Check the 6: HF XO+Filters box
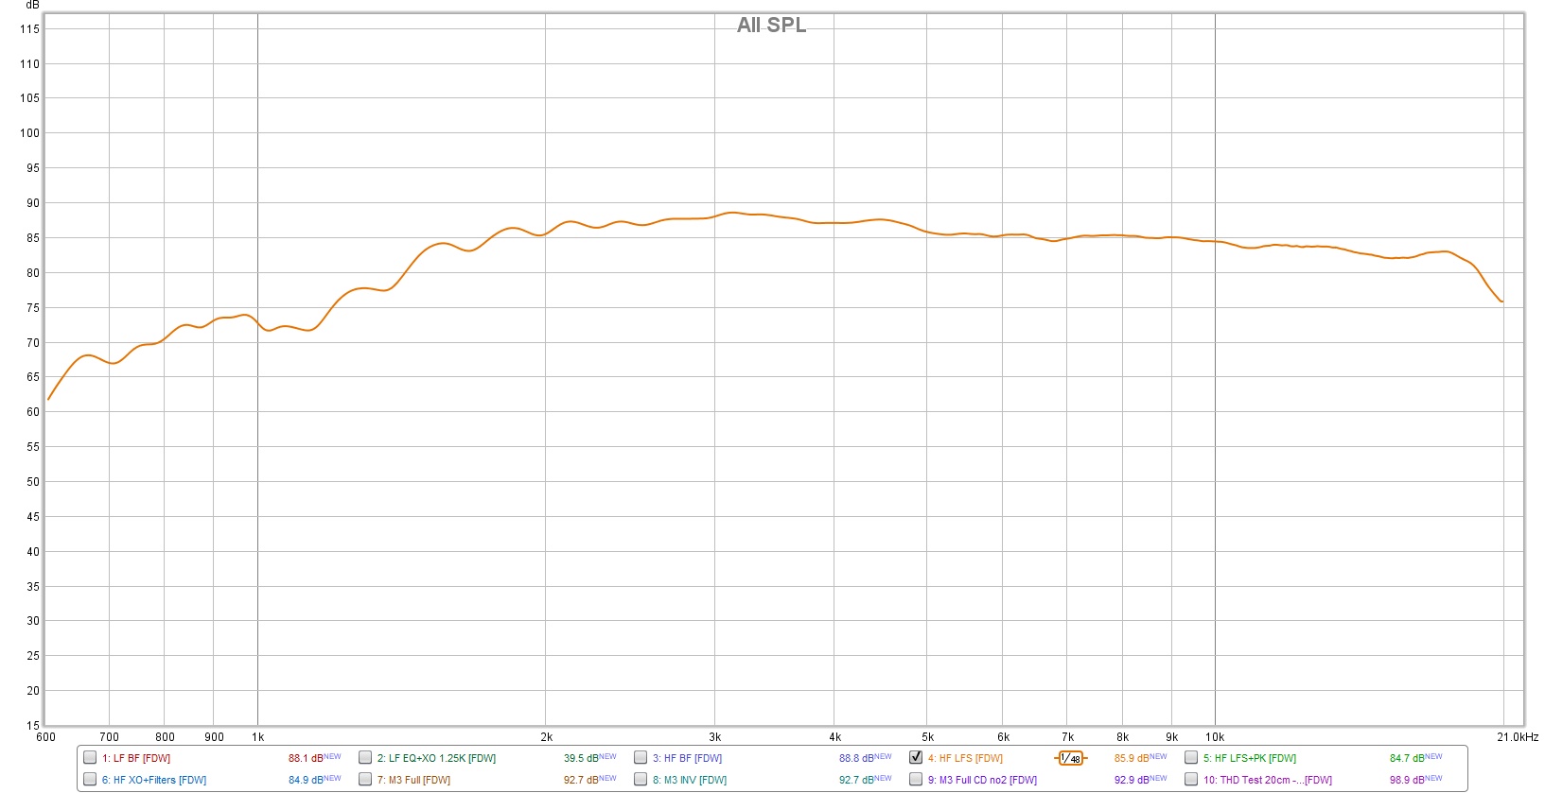This screenshot has width=1545, height=793. tap(90, 779)
